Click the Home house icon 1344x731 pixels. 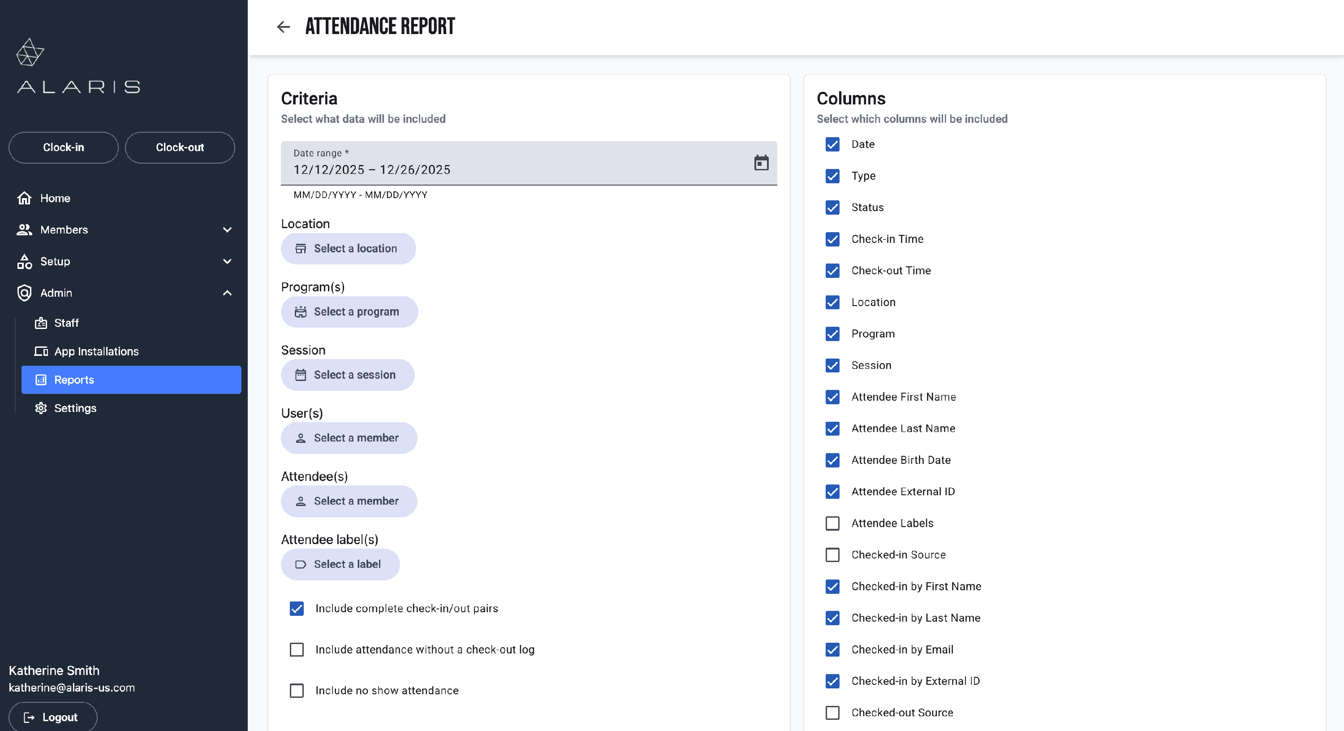pyautogui.click(x=24, y=199)
